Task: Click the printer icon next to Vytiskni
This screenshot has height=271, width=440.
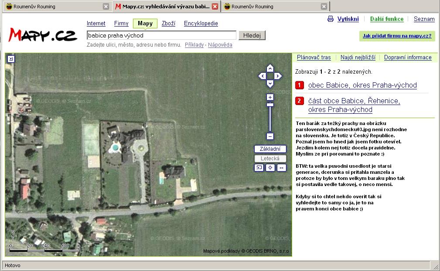Action: coord(331,19)
